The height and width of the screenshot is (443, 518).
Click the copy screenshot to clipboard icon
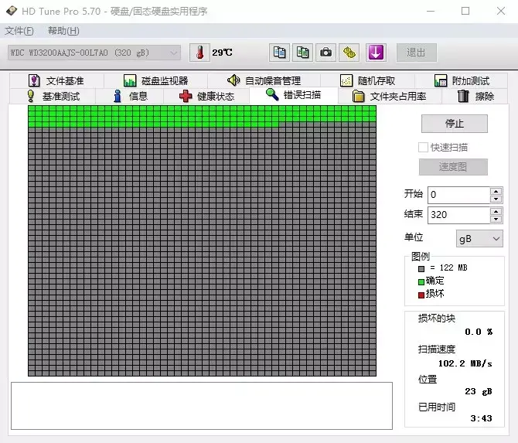(303, 53)
